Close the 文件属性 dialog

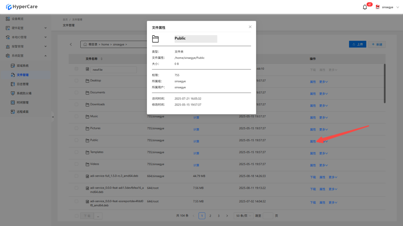coord(250,27)
